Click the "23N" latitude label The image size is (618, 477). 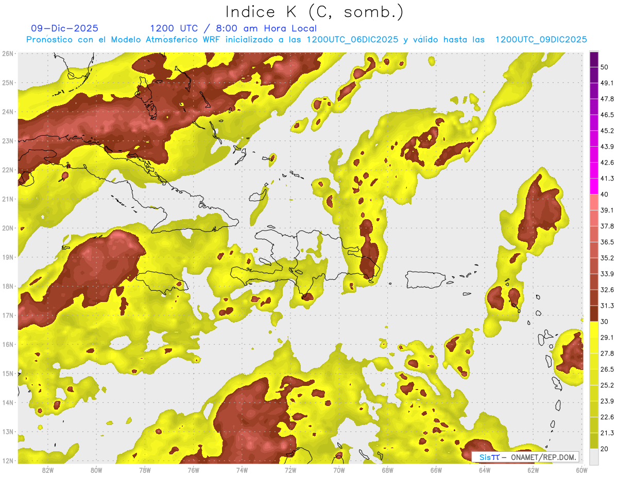(8, 140)
